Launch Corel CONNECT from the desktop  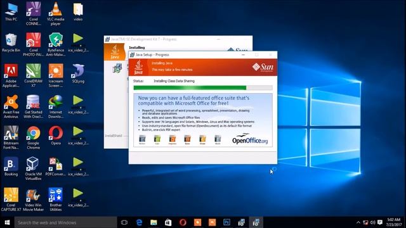(x=34, y=14)
